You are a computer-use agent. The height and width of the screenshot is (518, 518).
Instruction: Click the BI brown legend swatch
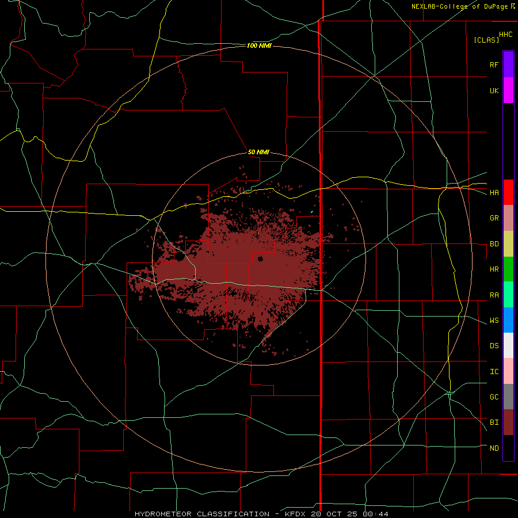(508, 422)
